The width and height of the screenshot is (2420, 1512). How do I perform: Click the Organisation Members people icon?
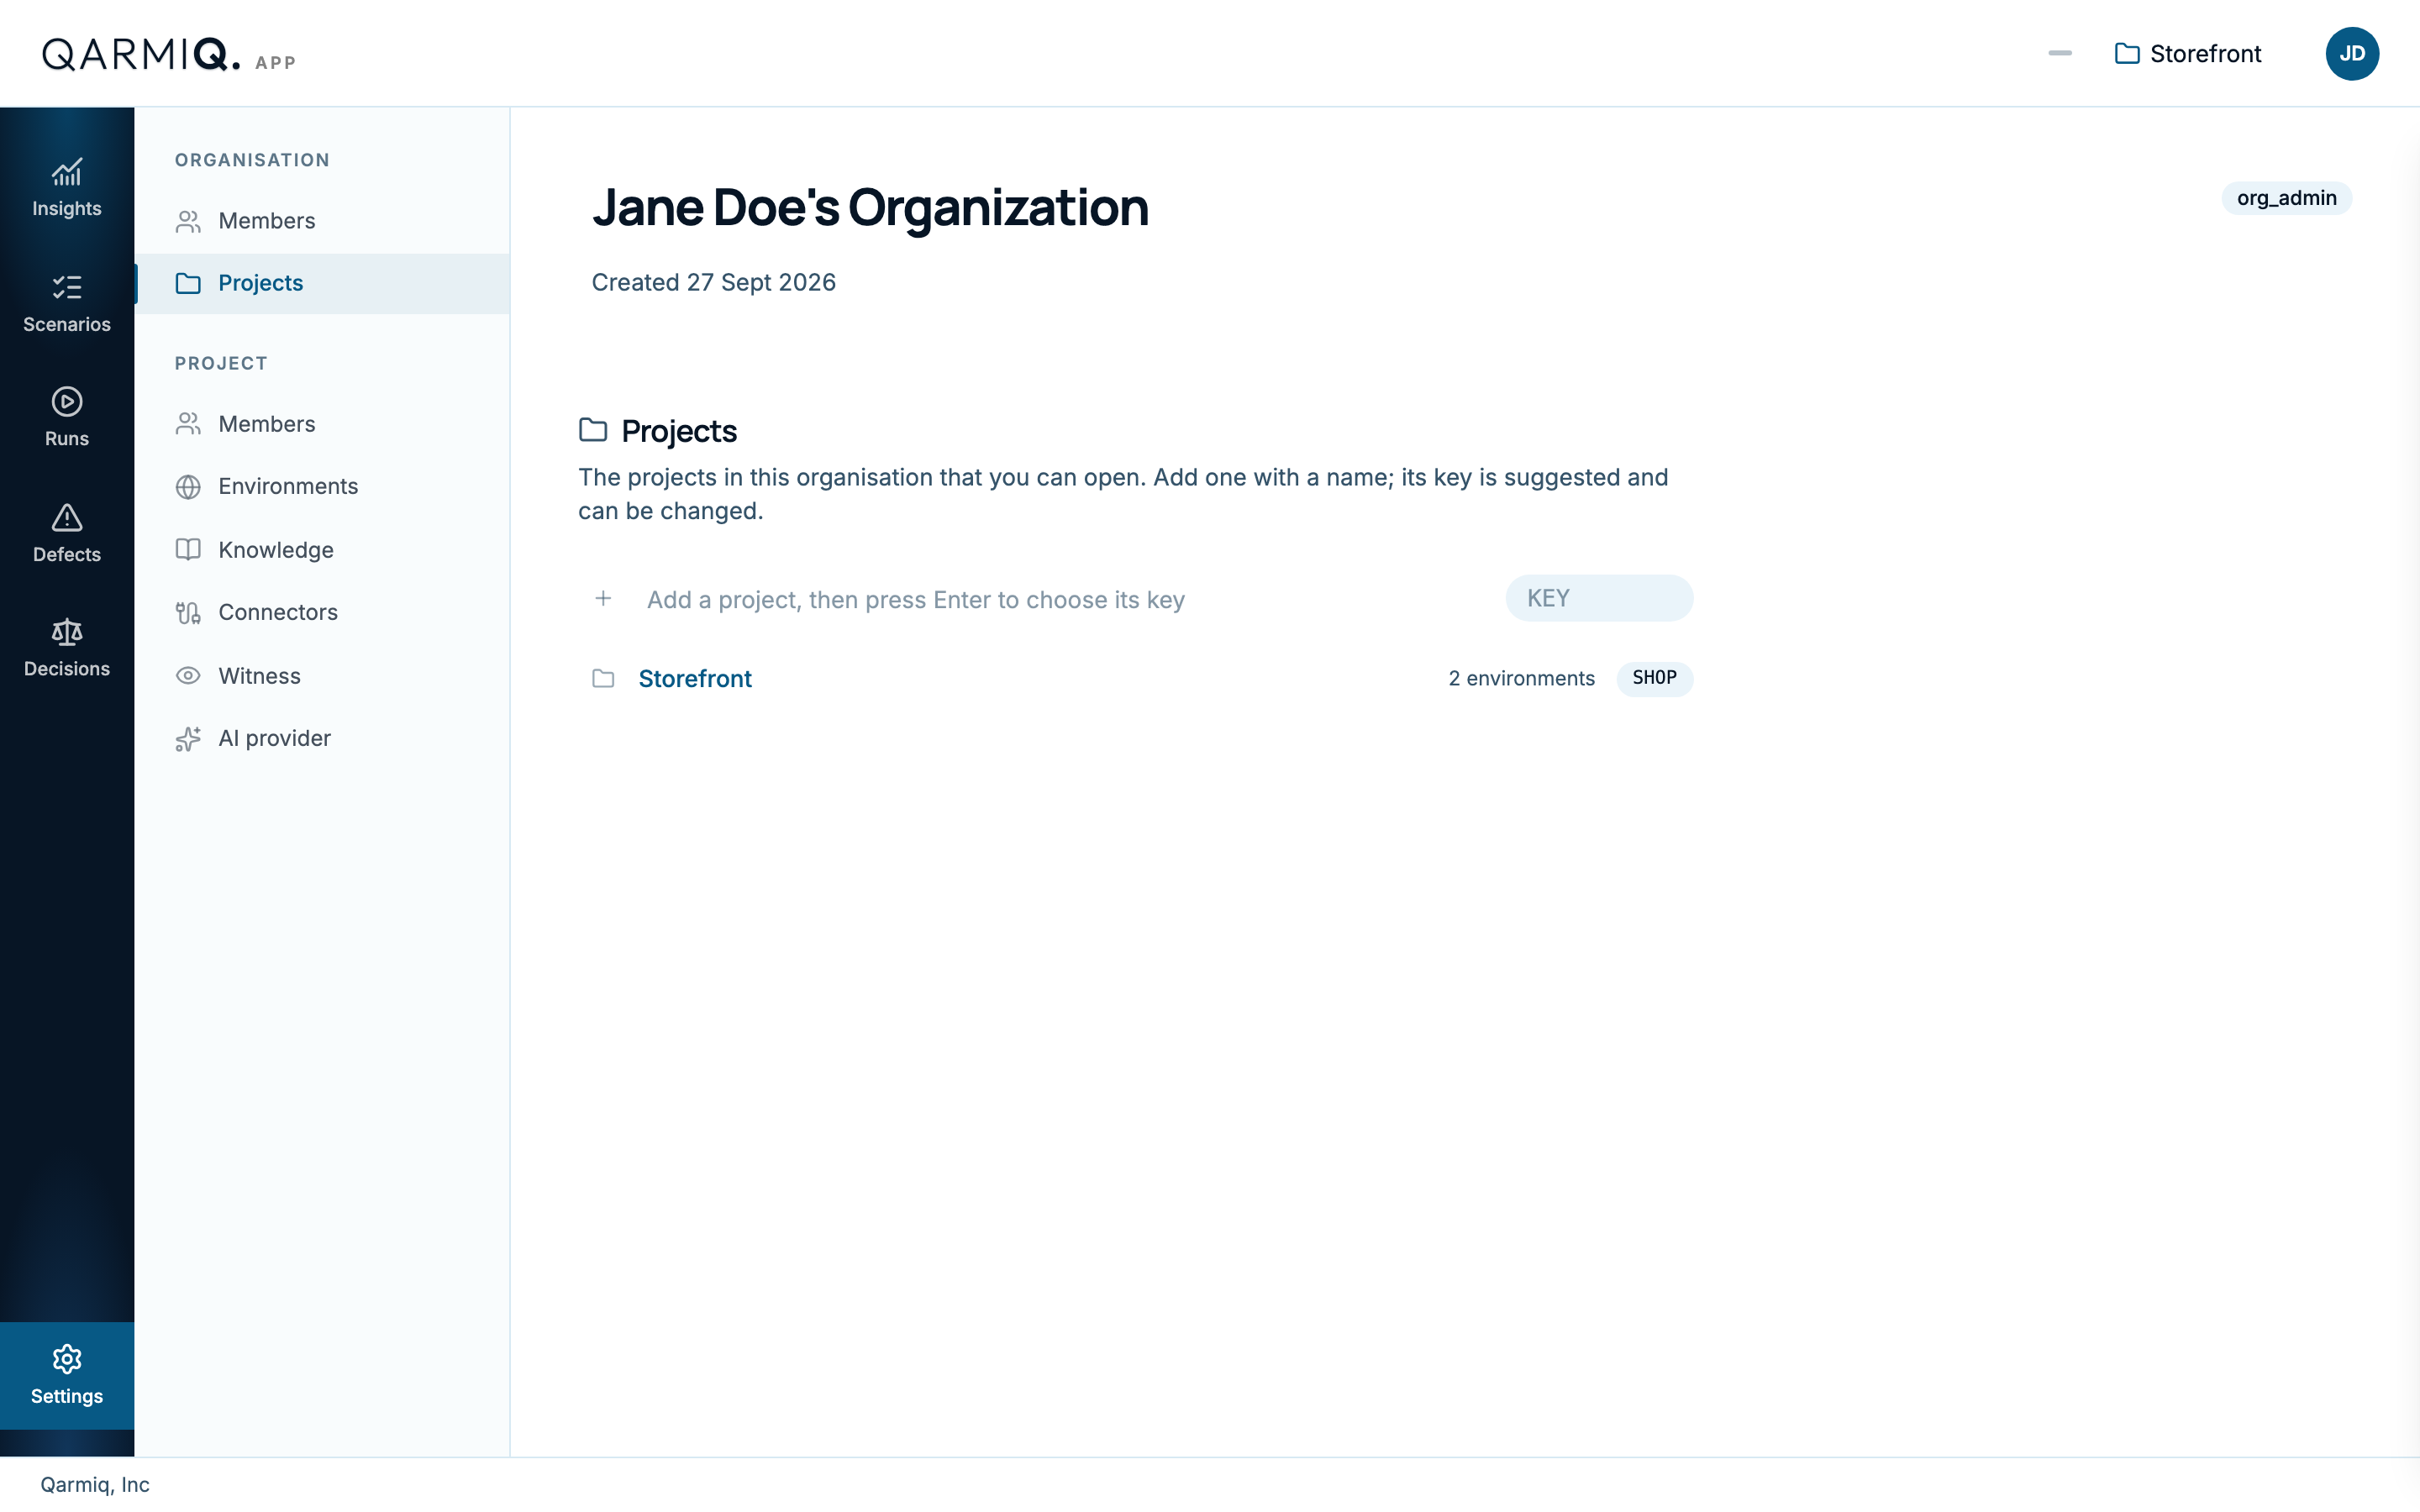click(188, 221)
